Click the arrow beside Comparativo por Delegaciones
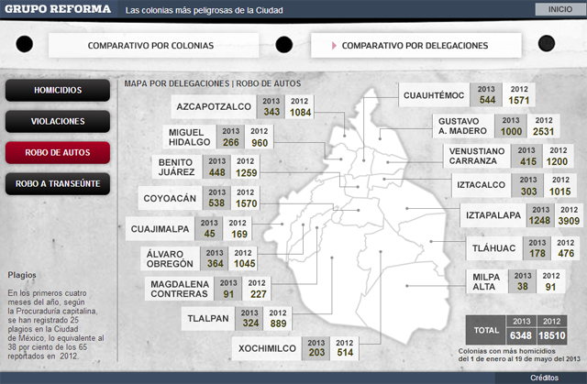This screenshot has width=587, height=384. 334,45
